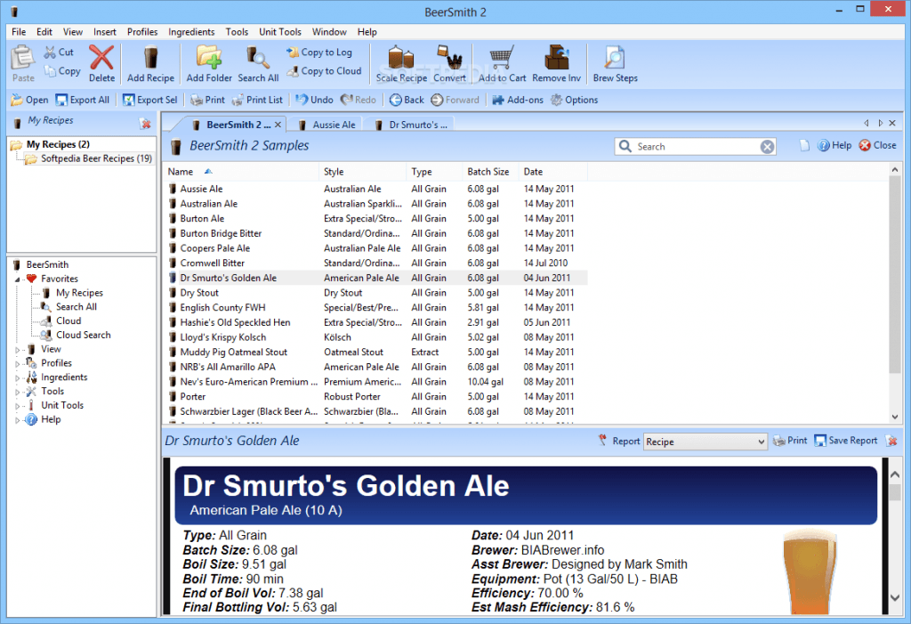Add a new Recipe
The image size is (911, 624).
click(150, 62)
